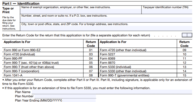Click the Plan Number input field
This screenshot has height=102, width=195.
pyautogui.click(x=65, y=96)
